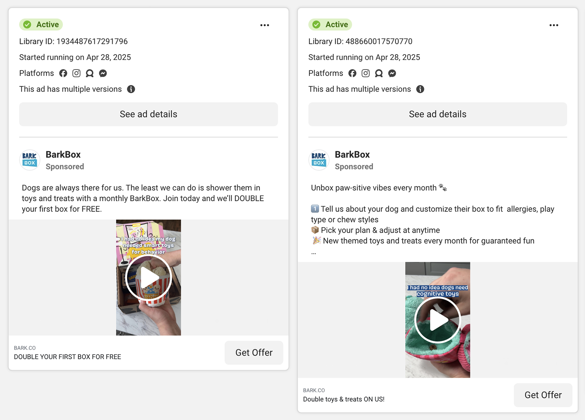
Task: Click BarkBox logo avatar in right ad
Action: pos(319,160)
